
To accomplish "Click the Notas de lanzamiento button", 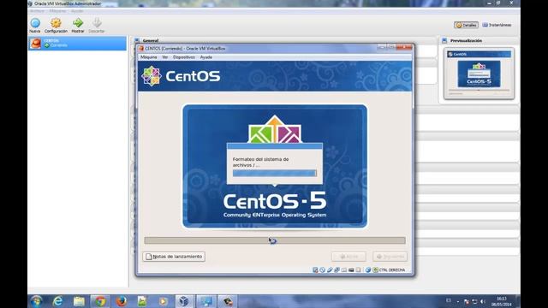I will 174,257.
